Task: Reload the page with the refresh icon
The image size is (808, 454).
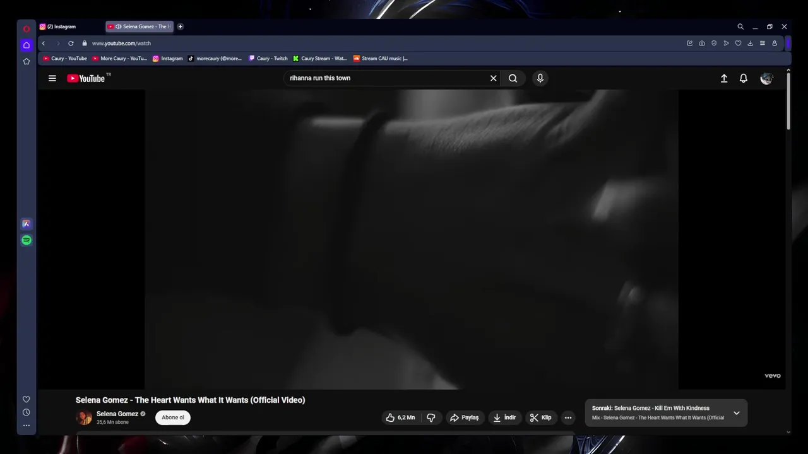Action: pos(71,44)
